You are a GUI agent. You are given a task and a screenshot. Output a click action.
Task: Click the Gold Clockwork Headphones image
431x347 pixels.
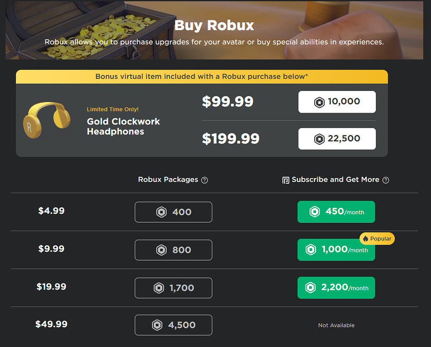pos(47,120)
